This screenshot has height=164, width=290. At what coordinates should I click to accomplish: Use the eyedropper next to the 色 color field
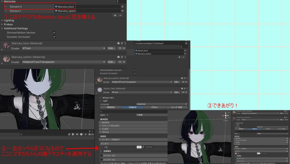[143, 147]
